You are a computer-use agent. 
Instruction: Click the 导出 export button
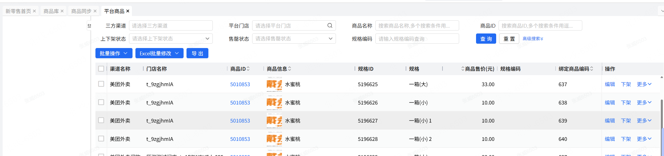click(x=197, y=53)
